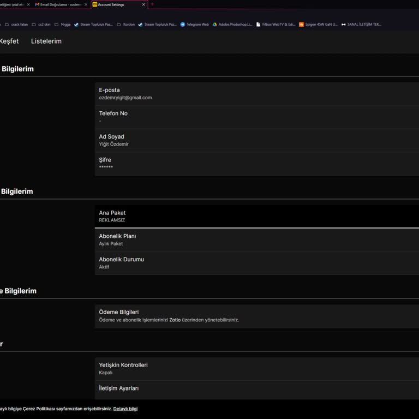The height and width of the screenshot is (419, 419).
Task: Change password via the Şifre row
Action: (x=257, y=164)
